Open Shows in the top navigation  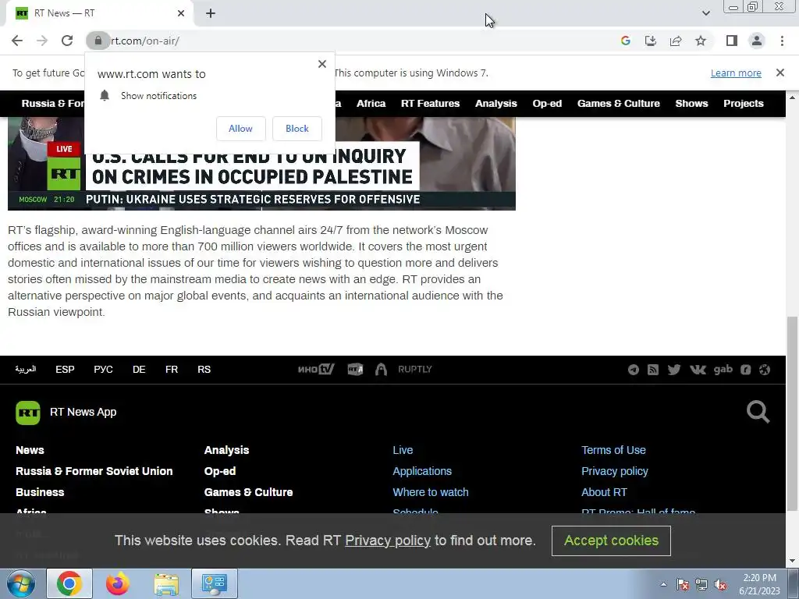click(x=691, y=104)
